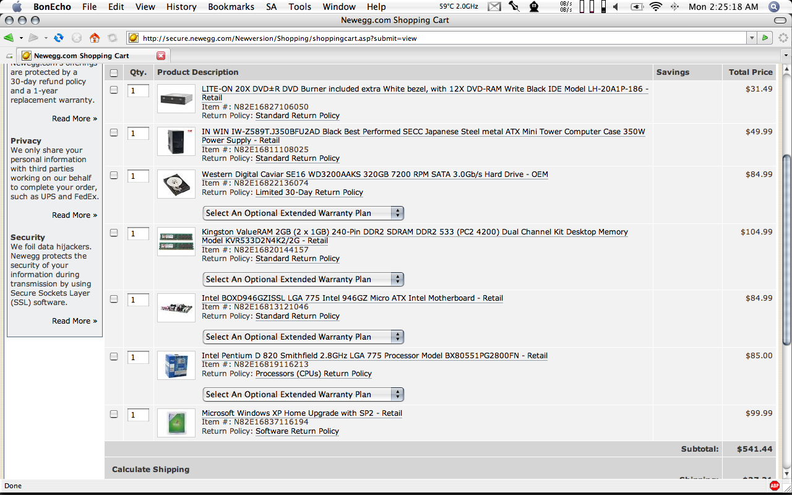Open the History menu in the menu bar

181,7
